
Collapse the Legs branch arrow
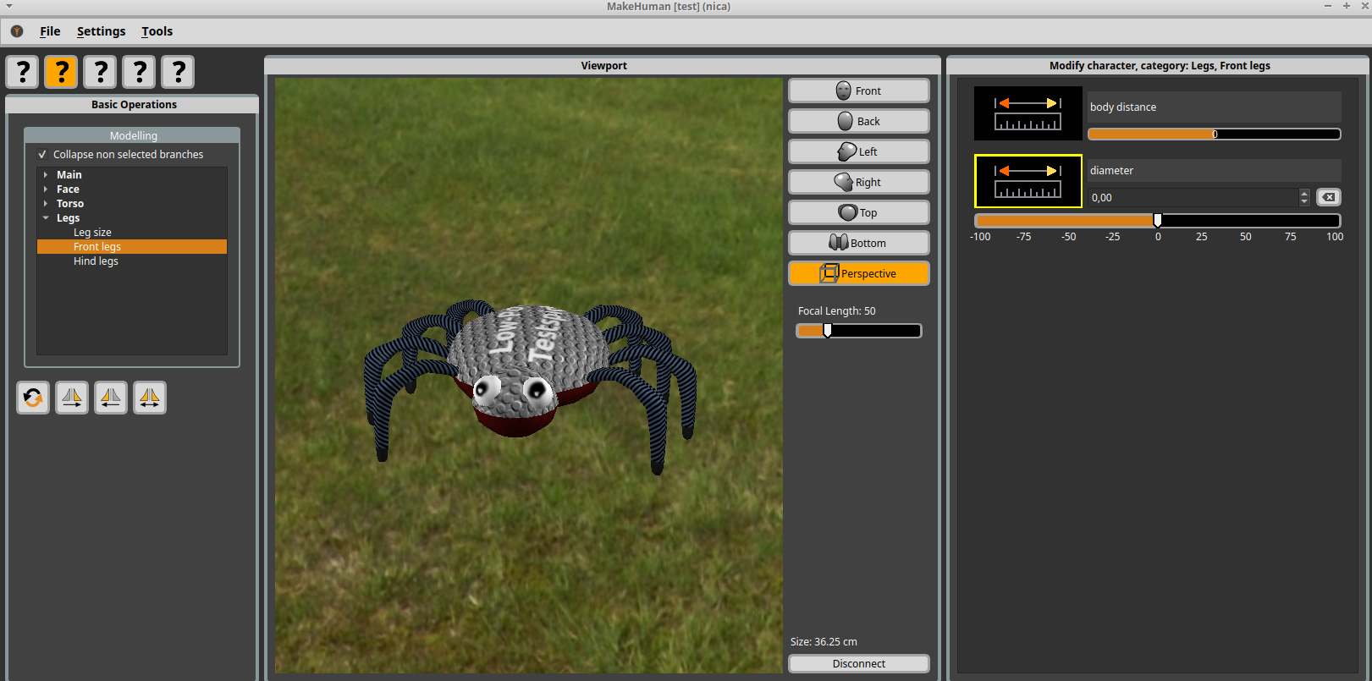coord(46,218)
